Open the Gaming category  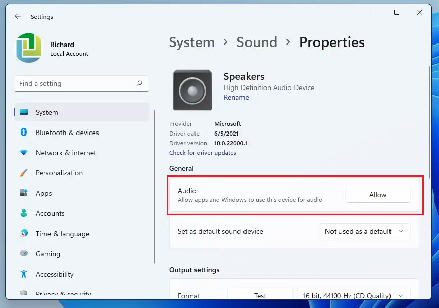81,253
